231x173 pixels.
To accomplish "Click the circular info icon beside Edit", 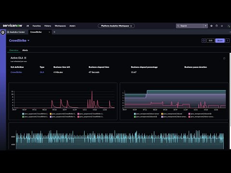I will click(x=204, y=41).
